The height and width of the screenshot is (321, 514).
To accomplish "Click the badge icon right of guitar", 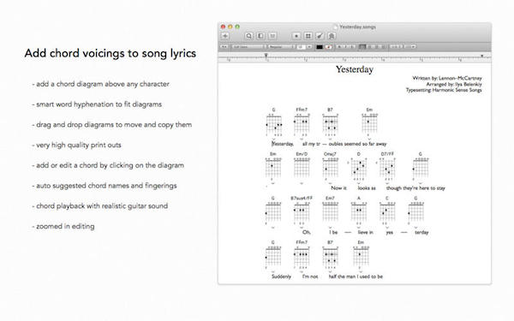I will pos(332,36).
